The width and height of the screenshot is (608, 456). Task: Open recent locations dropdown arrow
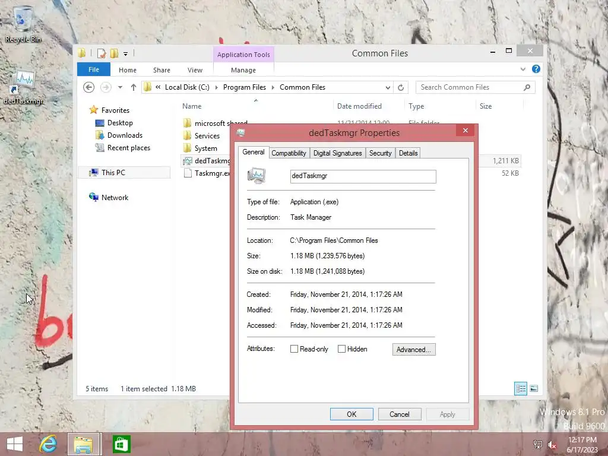pyautogui.click(x=120, y=87)
